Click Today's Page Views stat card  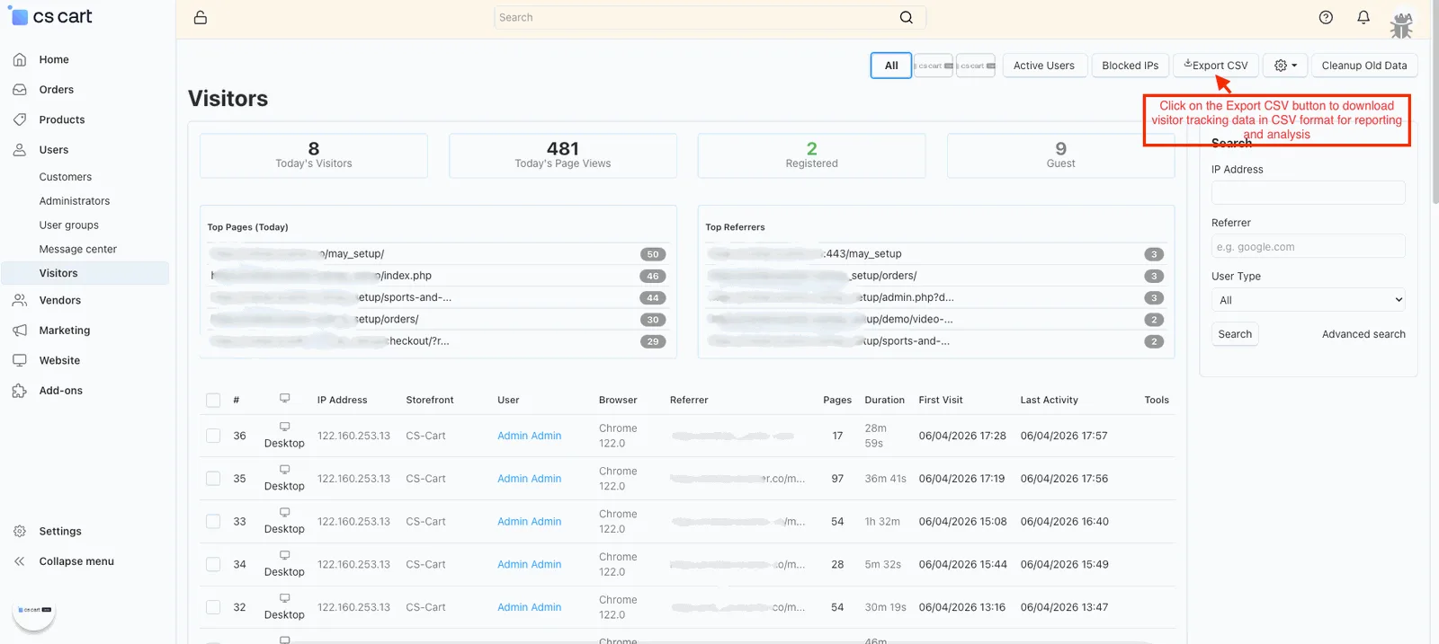point(563,155)
